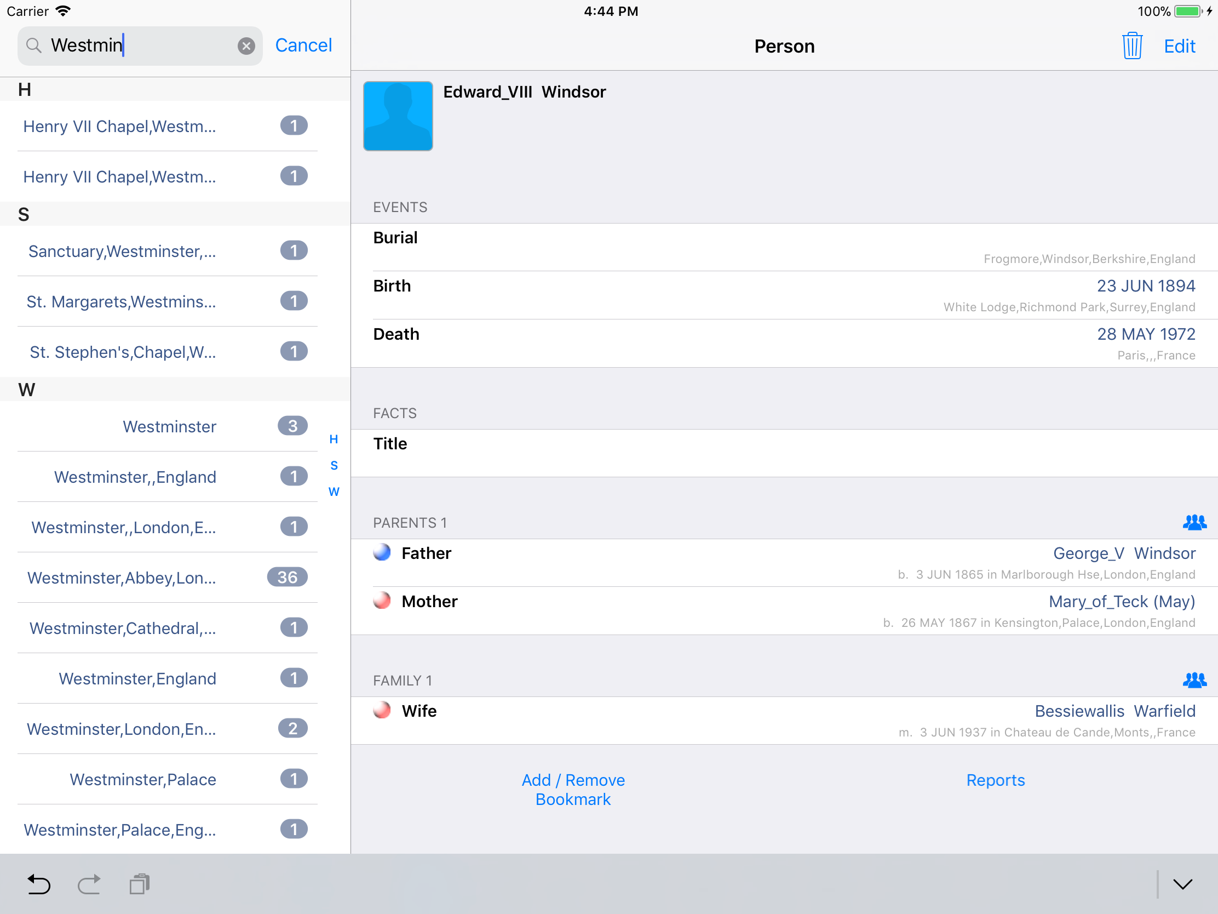Open father George_V Windsor
This screenshot has height=914, width=1218.
1123,553
